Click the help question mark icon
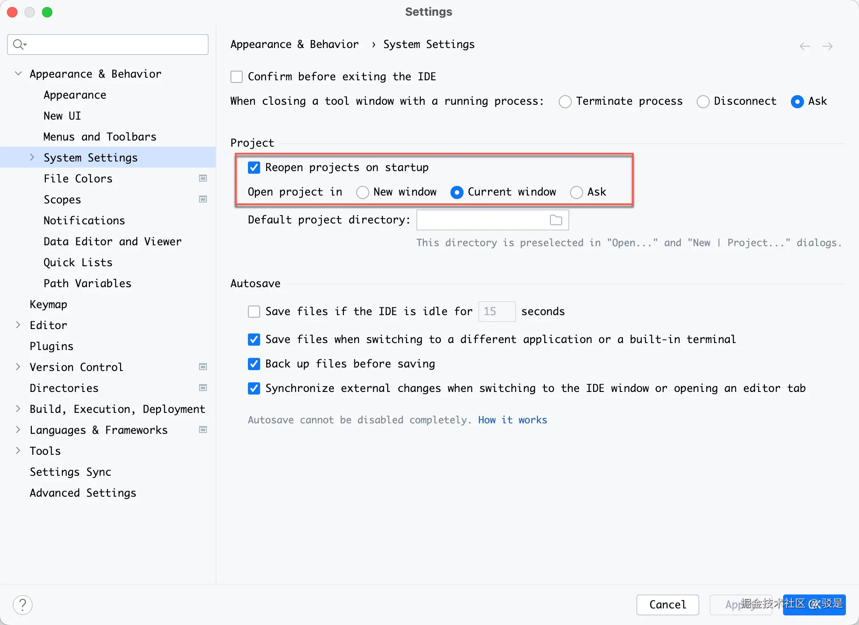This screenshot has width=859, height=625. coord(23,604)
